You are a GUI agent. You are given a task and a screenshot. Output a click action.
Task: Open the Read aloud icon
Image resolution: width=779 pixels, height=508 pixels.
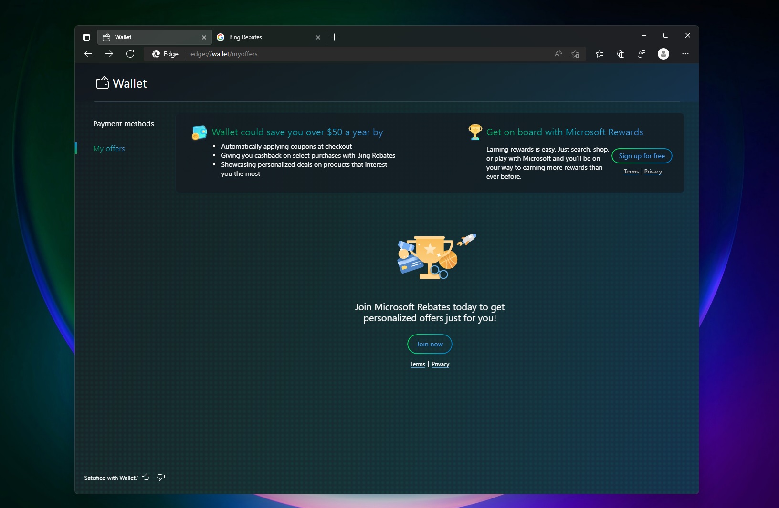[x=558, y=54]
